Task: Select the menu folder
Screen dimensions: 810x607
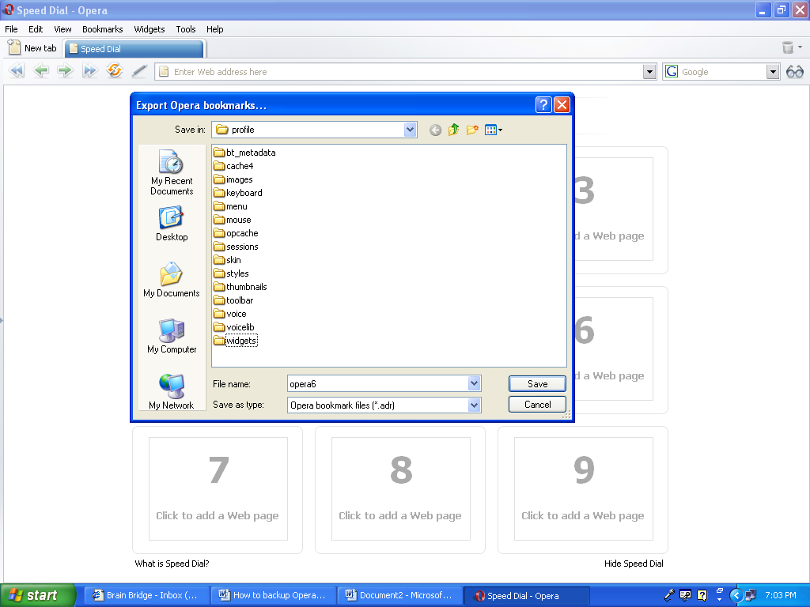Action: [230, 206]
